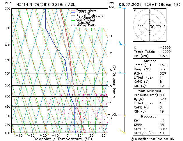183x141 pixels.
Task: Click the Most Unstable section heading
Action: pyautogui.click(x=149, y=91)
